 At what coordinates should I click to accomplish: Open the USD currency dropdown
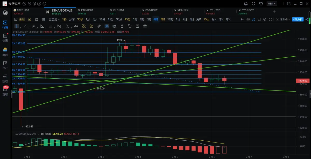[272, 4]
